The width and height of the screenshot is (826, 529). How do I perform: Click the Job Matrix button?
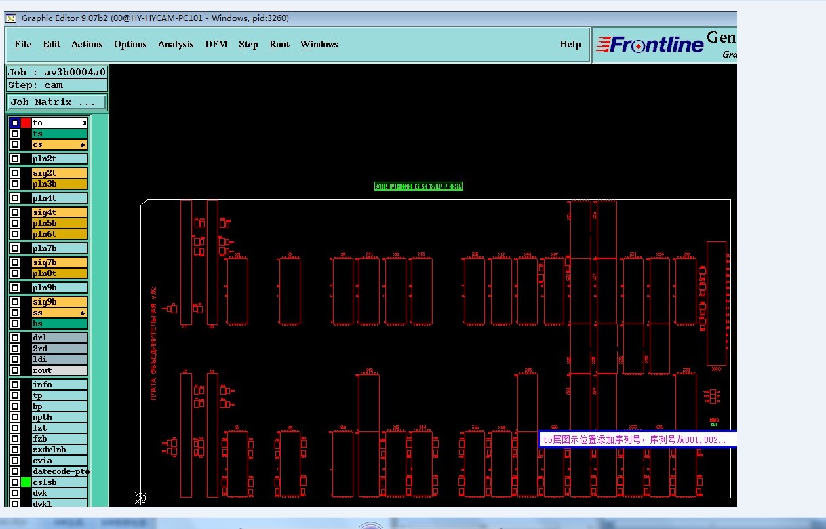coord(57,102)
